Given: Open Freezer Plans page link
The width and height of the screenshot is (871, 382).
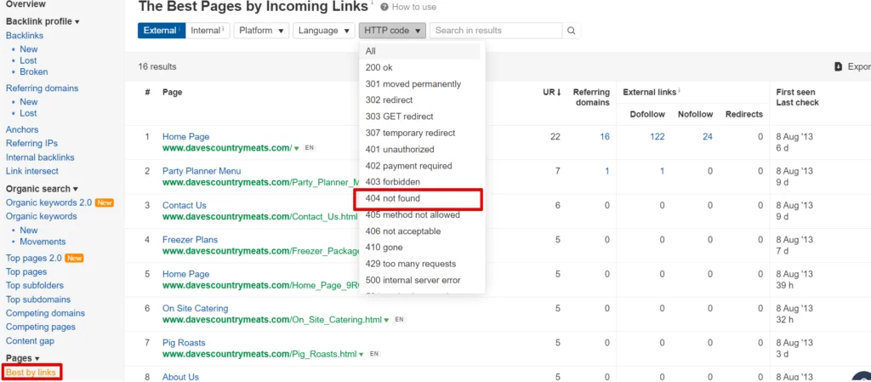Looking at the screenshot, I should [190, 240].
